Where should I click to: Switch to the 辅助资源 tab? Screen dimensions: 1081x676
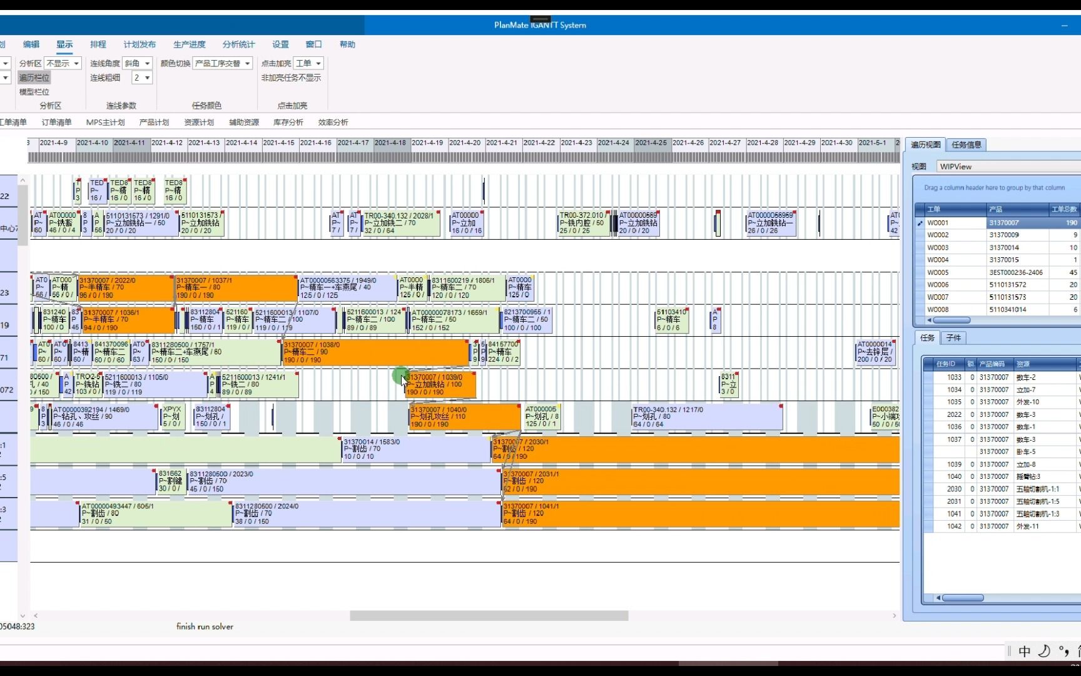(244, 122)
